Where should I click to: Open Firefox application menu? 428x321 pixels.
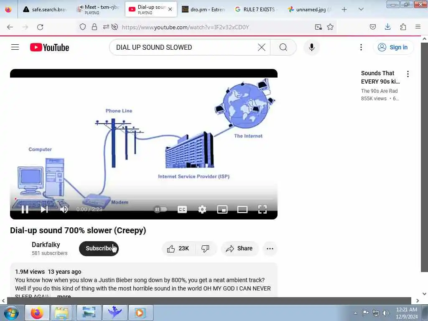(418, 27)
